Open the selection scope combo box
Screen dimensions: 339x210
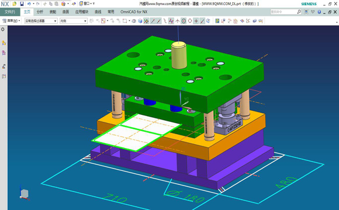[x=74, y=21]
